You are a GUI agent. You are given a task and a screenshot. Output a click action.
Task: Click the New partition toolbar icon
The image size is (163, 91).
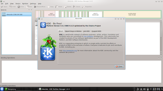(28, 7)
